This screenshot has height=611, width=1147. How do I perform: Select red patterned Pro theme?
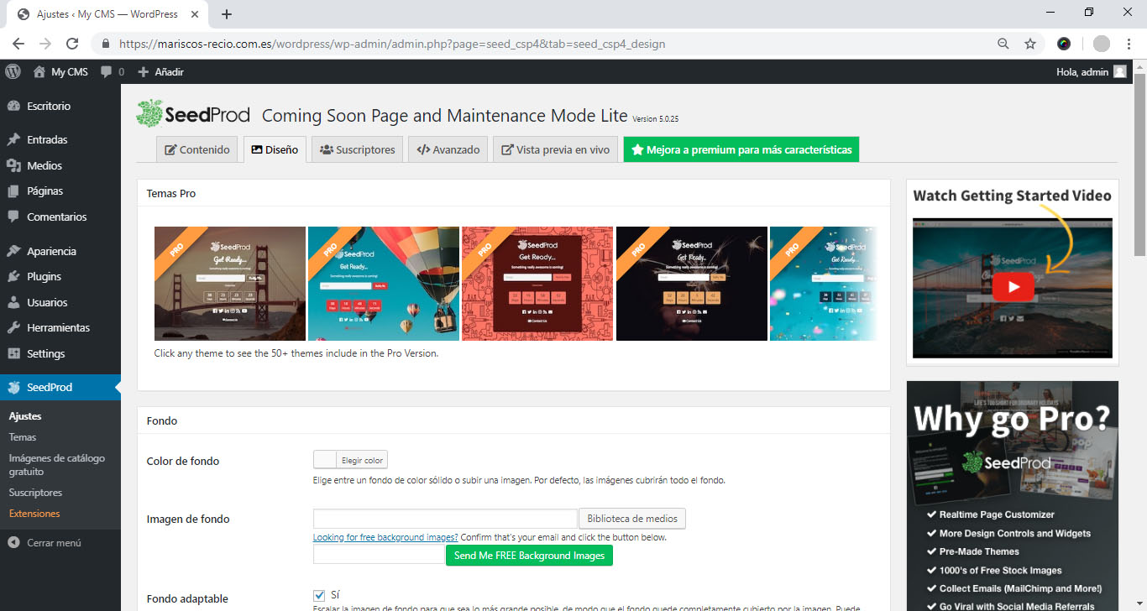[537, 284]
